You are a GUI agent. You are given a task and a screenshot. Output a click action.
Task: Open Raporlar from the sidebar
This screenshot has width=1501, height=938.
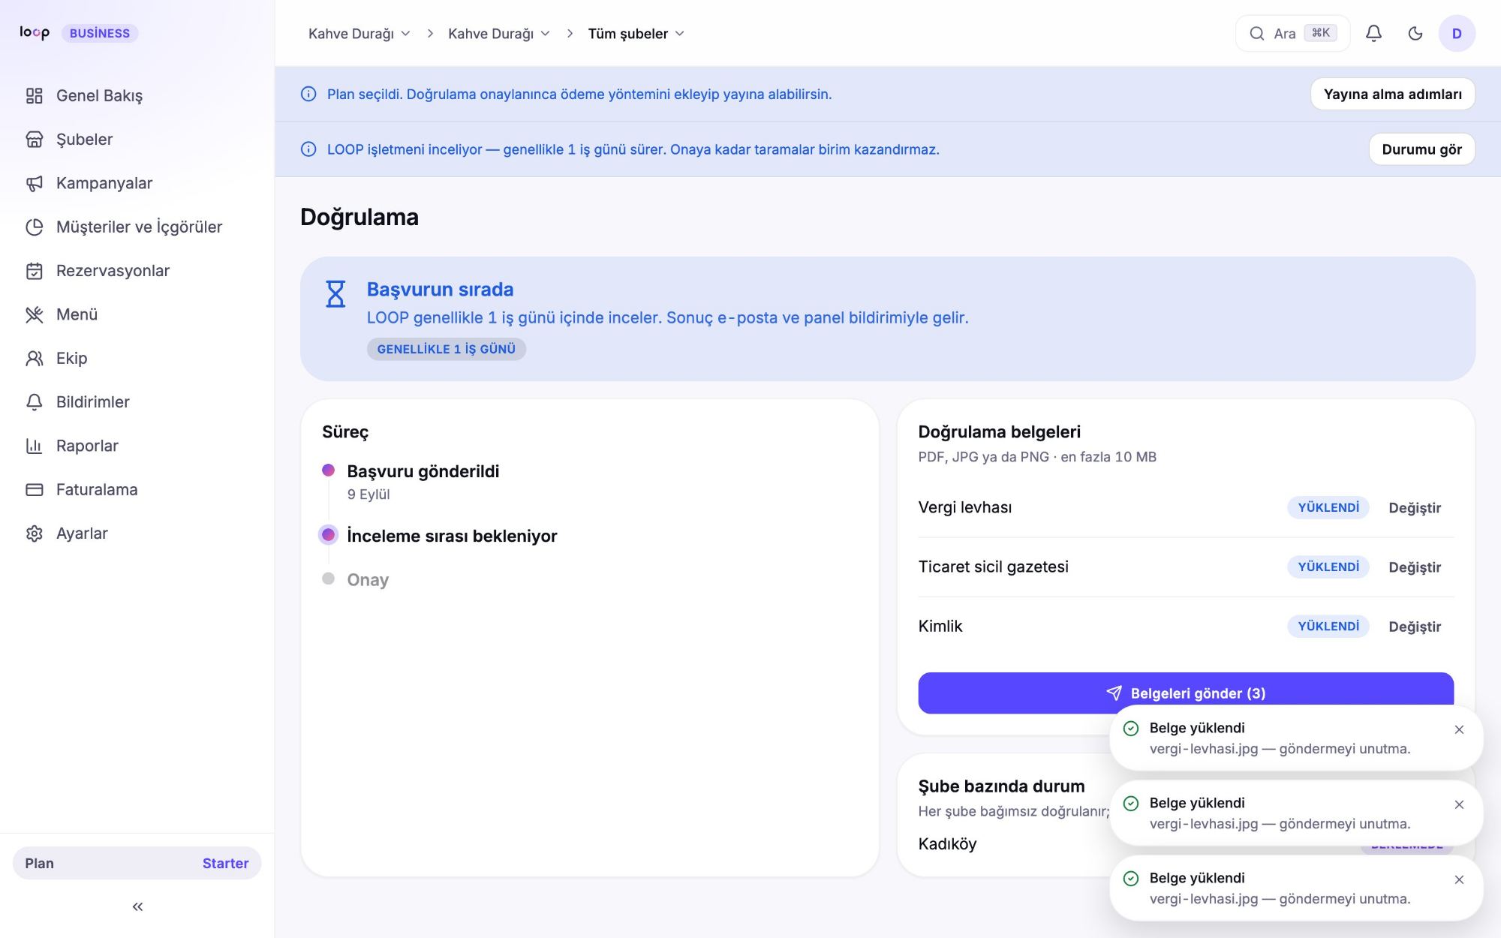(x=137, y=446)
